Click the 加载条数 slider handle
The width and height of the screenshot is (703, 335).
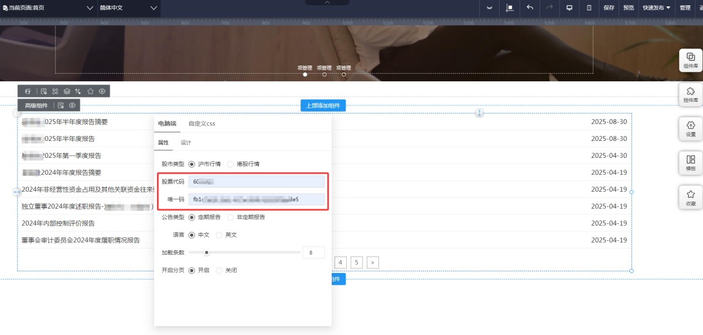(206, 253)
